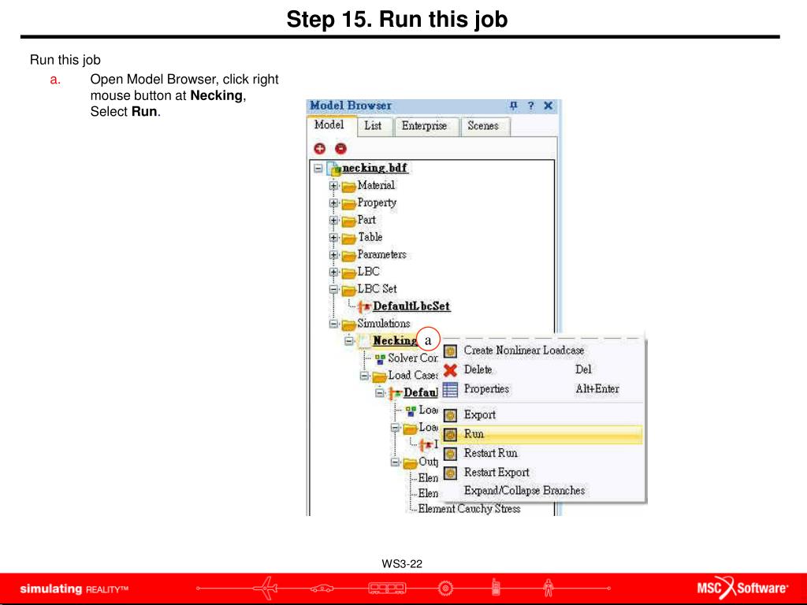807x605 pixels.
Task: Switch to the List tab
Action: [x=373, y=126]
